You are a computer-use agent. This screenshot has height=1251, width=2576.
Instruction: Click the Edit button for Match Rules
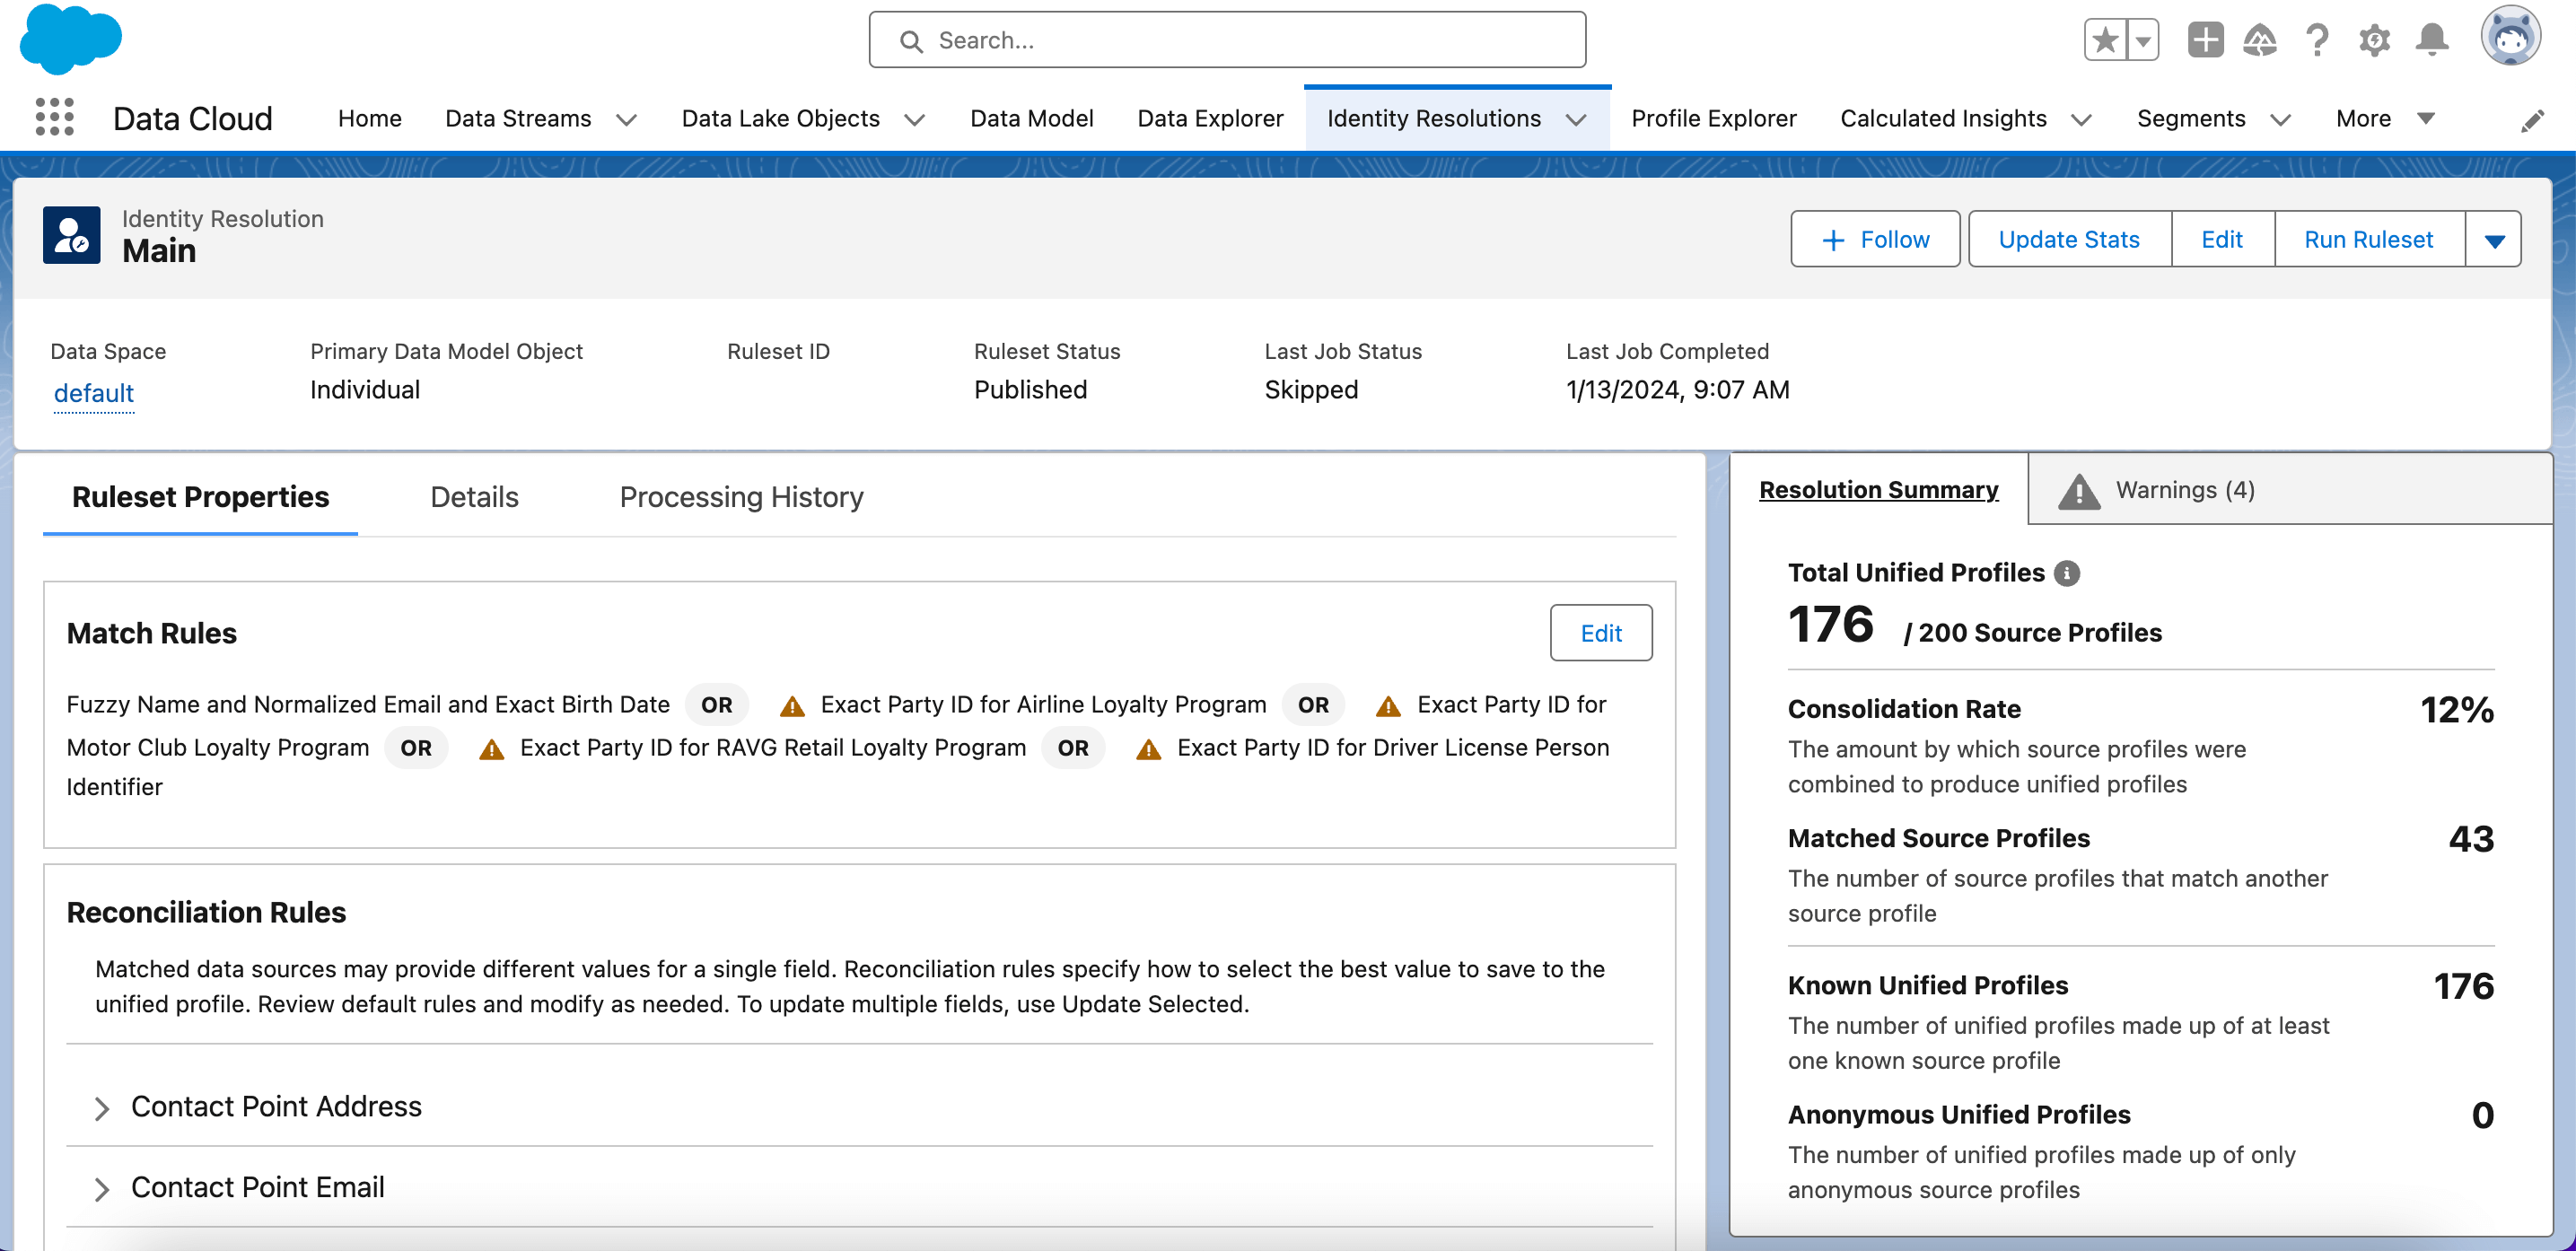pyautogui.click(x=1600, y=632)
